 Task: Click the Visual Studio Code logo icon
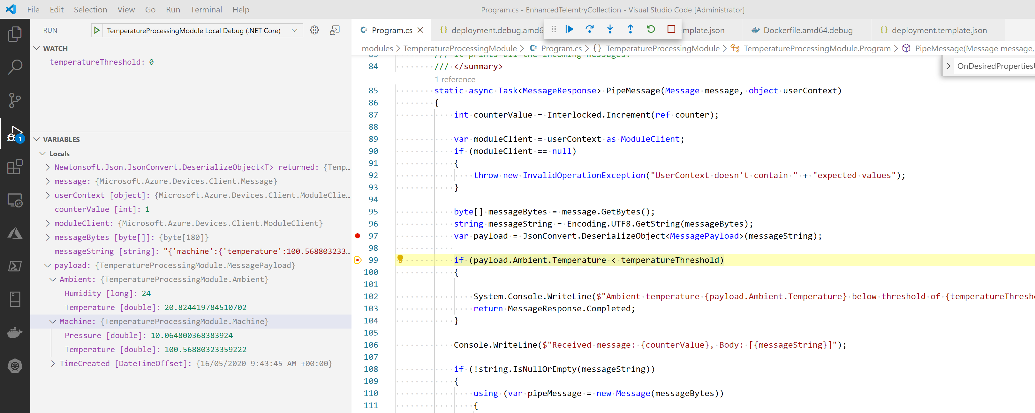point(11,9)
